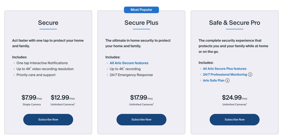Open the 24/7 Professional Monitoring link
This screenshot has height=140, width=284.
[x=225, y=75]
